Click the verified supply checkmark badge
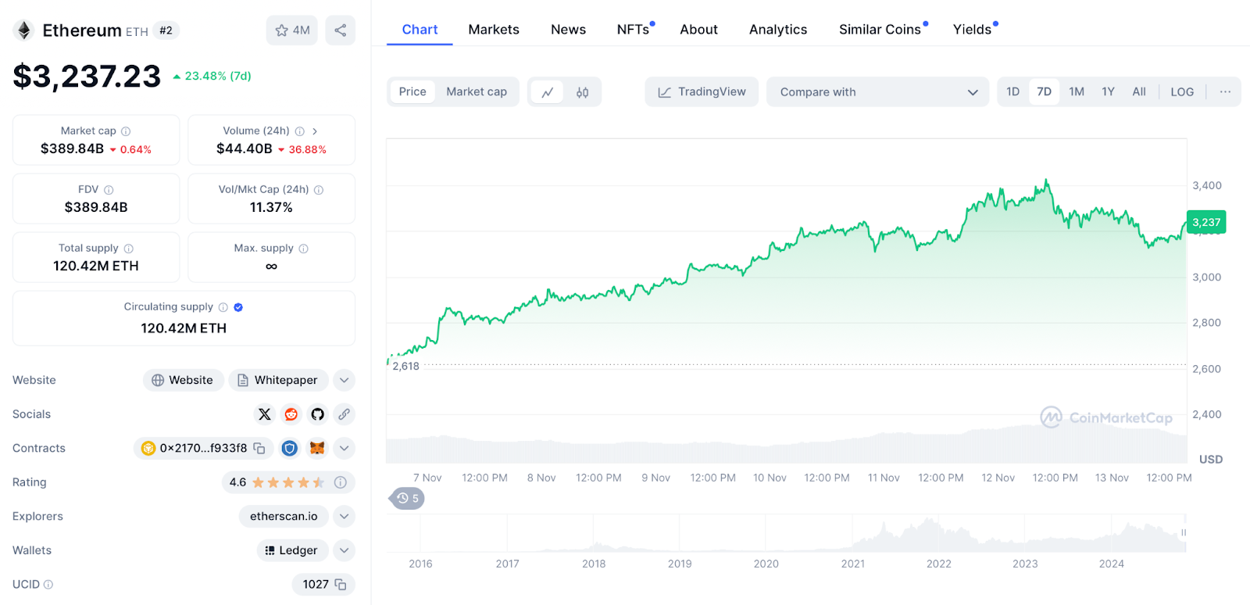The width and height of the screenshot is (1250, 605). click(x=238, y=307)
